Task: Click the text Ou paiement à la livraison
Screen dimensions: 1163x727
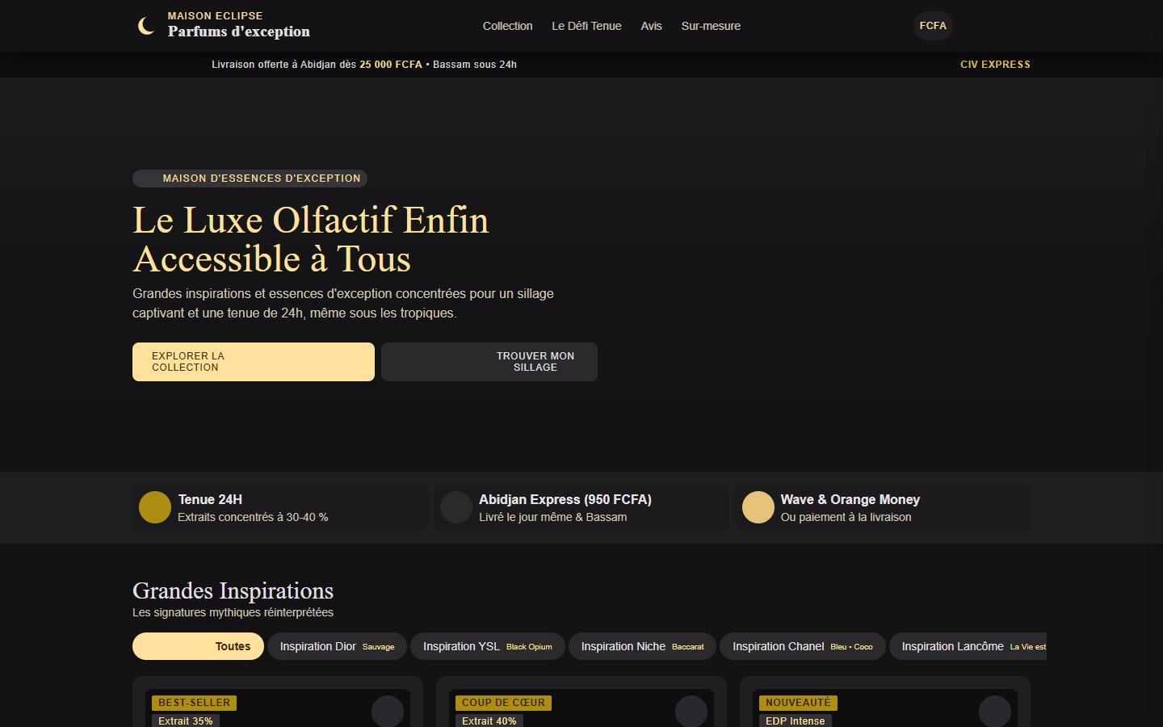Action: point(846,517)
